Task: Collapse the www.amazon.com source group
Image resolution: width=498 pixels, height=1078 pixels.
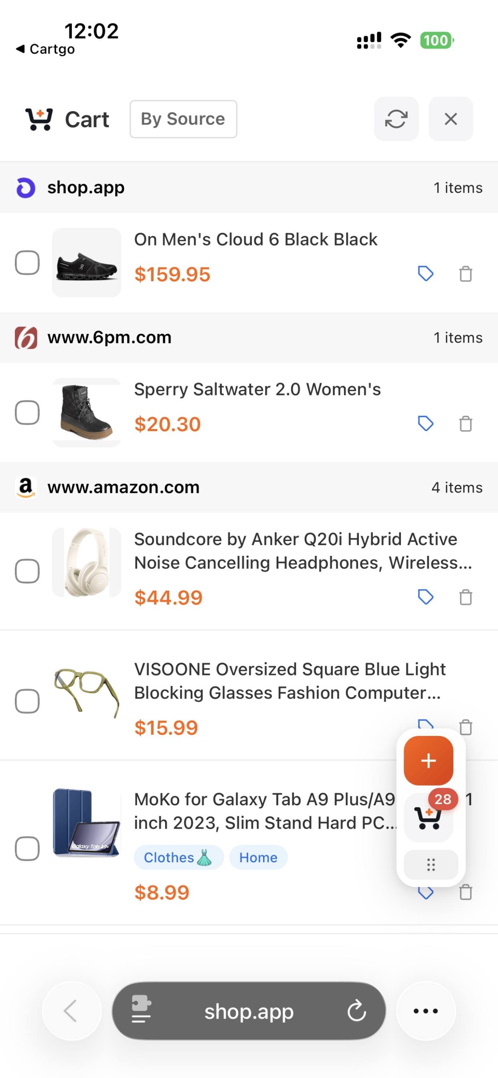Action: click(249, 488)
